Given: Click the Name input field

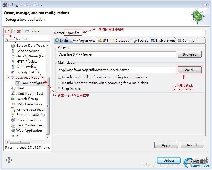Looking at the screenshot, I should (135, 33).
